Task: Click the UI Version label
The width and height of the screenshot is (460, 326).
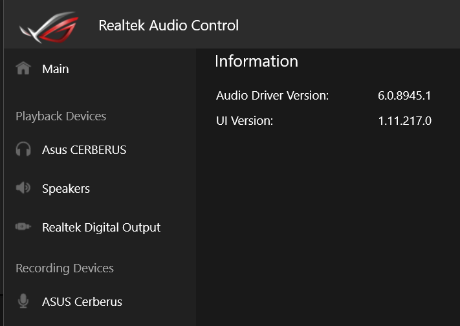Action: click(x=245, y=120)
